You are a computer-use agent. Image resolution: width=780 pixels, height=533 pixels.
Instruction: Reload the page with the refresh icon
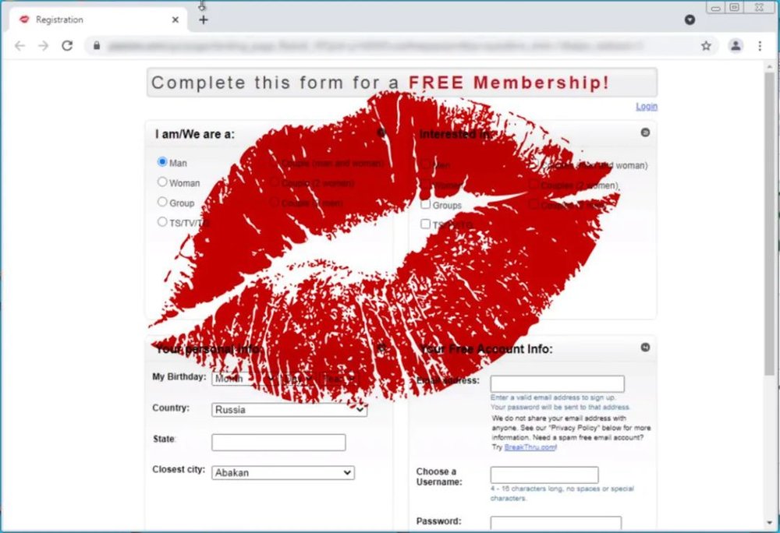coord(67,46)
